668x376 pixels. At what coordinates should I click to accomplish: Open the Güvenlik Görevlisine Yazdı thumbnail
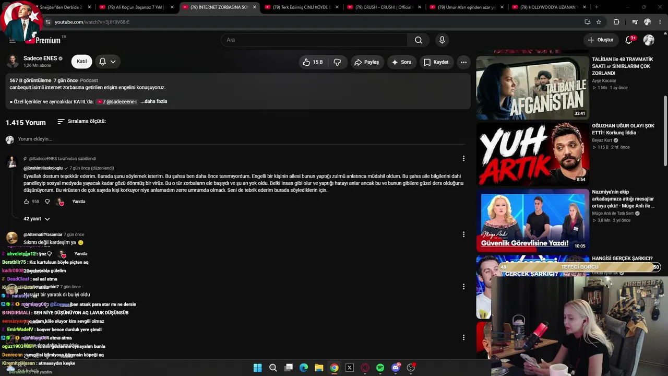pyautogui.click(x=532, y=220)
